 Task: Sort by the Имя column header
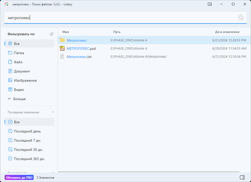83,32
